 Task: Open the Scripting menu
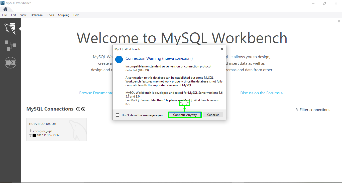[63, 15]
